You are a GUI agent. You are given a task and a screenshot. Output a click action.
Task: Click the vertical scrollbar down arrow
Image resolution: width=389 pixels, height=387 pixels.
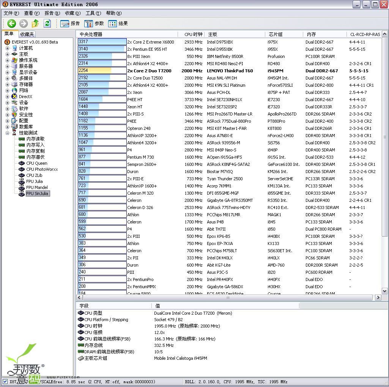pyautogui.click(x=384, y=291)
